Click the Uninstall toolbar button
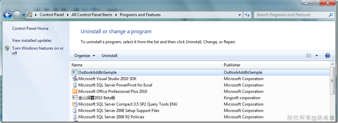The height and width of the screenshot is (123, 338). 110,56
